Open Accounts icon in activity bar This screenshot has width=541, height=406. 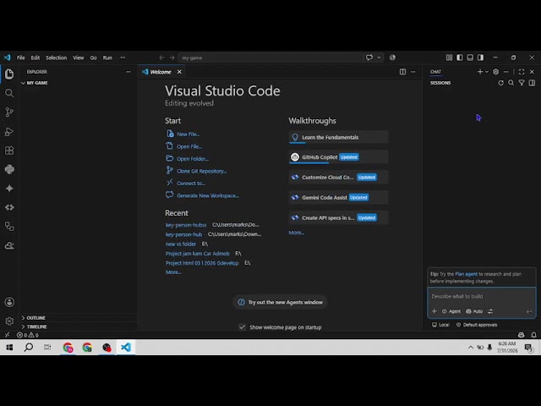[9, 302]
